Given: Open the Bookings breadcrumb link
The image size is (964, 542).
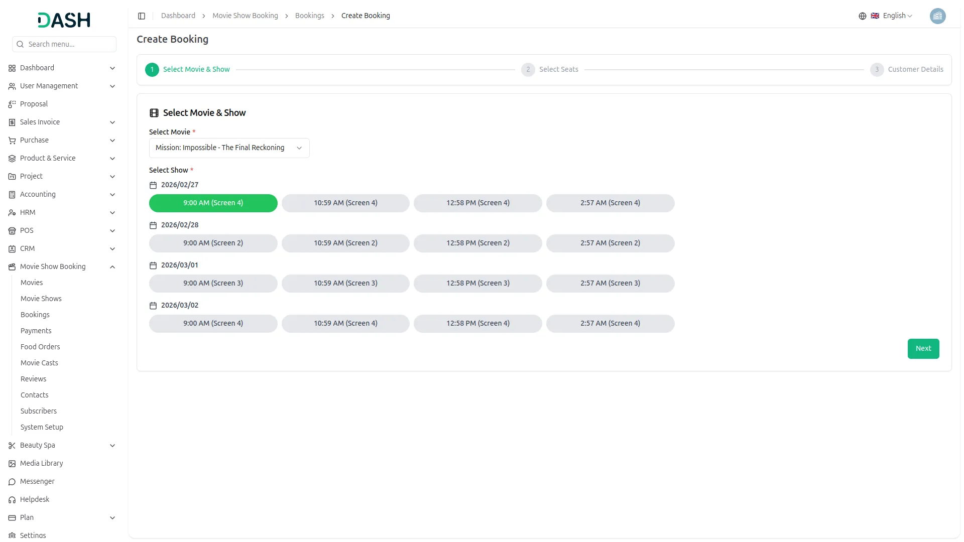Looking at the screenshot, I should click(310, 16).
